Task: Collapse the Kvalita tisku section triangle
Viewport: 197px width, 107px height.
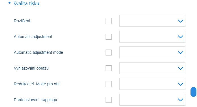Action: (x=9, y=3)
